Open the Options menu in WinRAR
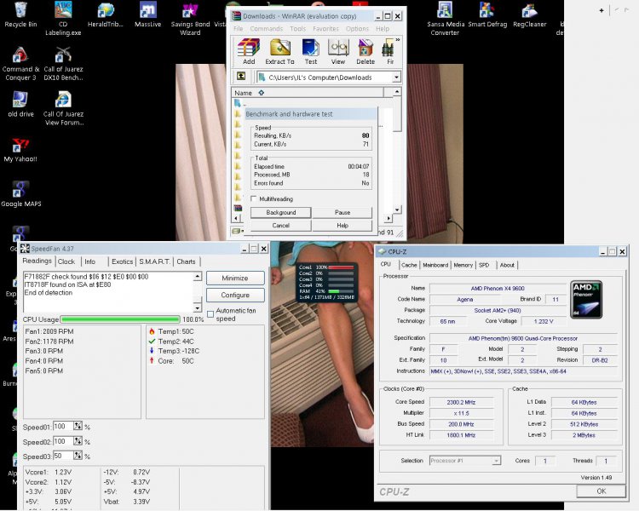This screenshot has height=511, width=639. pyautogui.click(x=357, y=28)
